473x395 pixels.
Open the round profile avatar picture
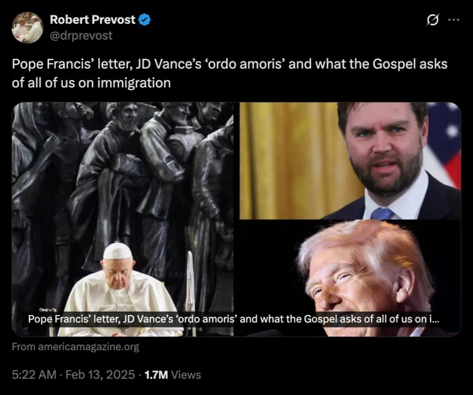coord(28,28)
